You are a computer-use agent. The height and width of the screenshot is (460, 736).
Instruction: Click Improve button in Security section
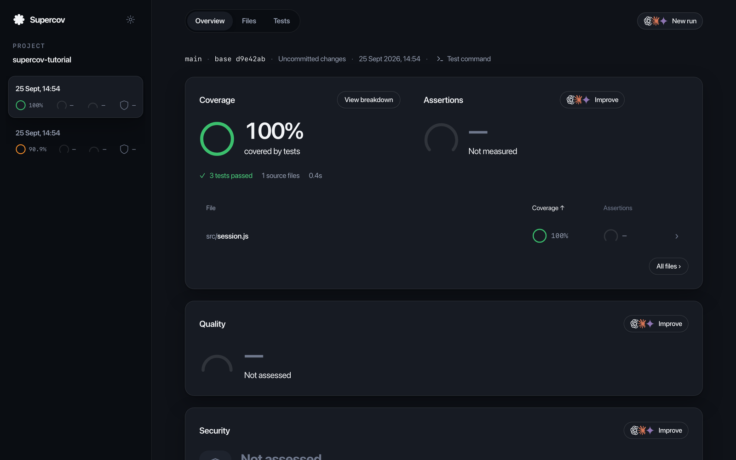(x=656, y=431)
